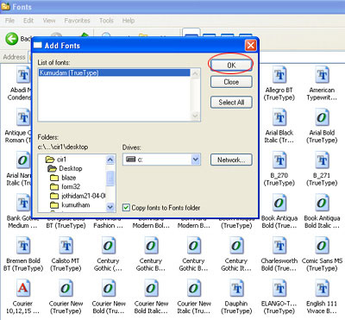Screen dimensions: 345x320
Task: Open the Favorites menu
Action: (x=77, y=21)
